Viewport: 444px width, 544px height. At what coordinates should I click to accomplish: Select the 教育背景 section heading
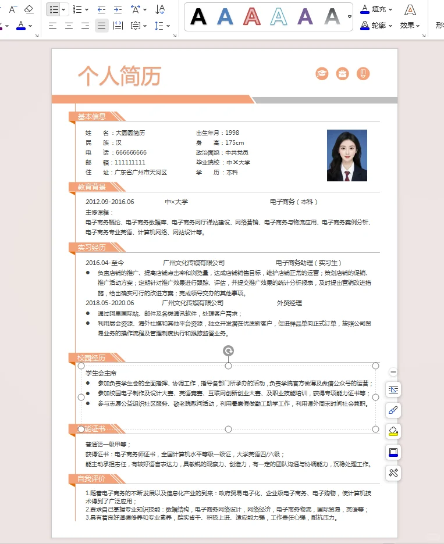tap(92, 187)
